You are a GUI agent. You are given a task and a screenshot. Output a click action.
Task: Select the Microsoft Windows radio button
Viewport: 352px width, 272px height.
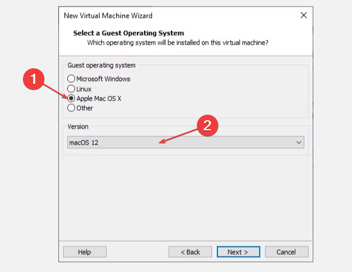[x=71, y=79]
